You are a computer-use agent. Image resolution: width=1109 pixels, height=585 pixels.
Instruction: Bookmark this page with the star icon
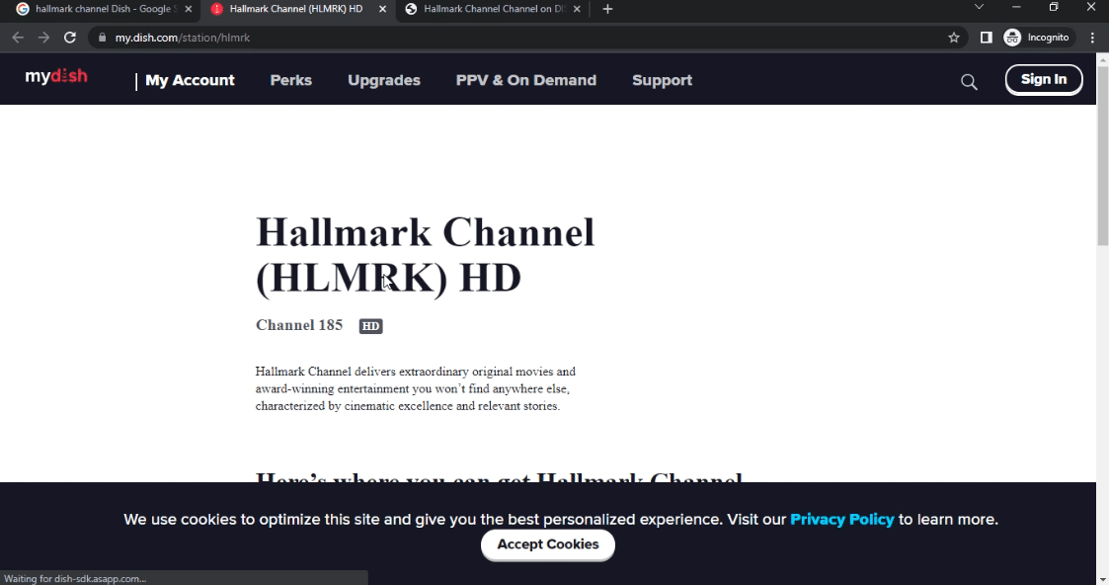953,38
